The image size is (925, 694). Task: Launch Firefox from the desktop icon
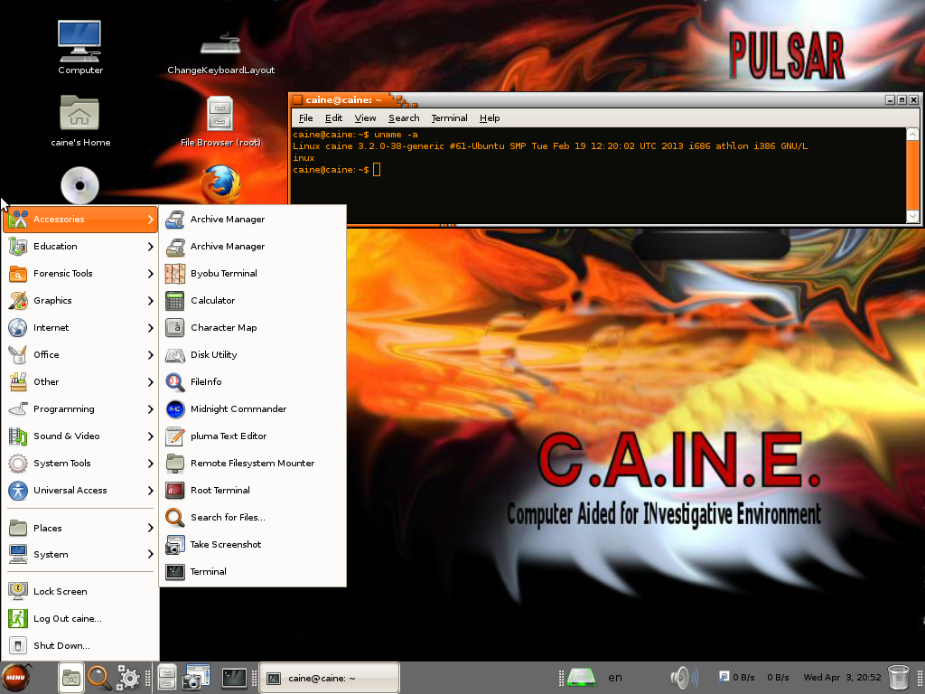(220, 184)
